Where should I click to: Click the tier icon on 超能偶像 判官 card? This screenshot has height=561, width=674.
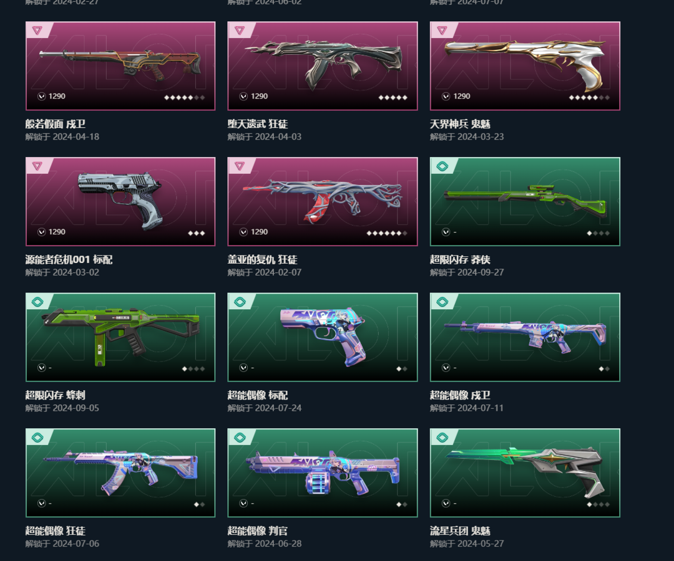pyautogui.click(x=240, y=438)
